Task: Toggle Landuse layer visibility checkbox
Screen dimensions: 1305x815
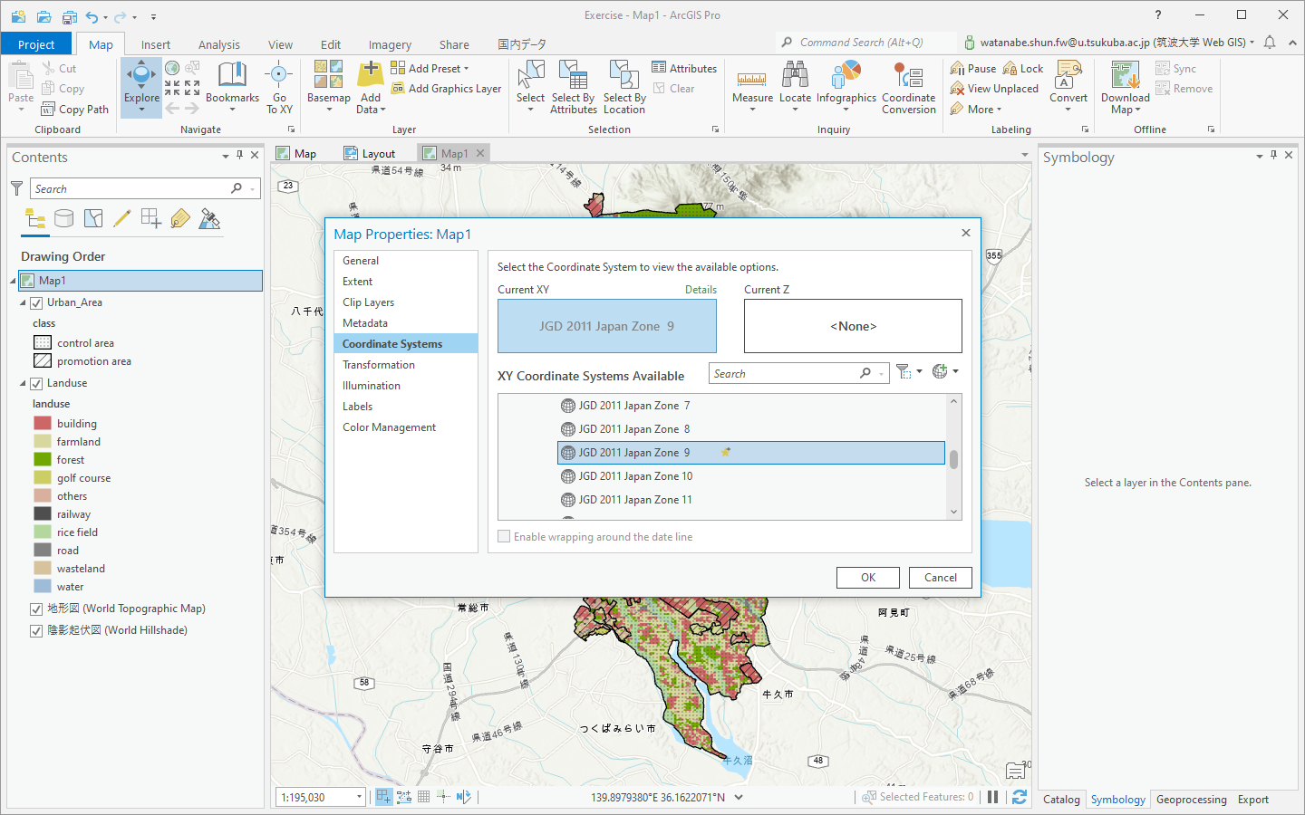Action: pyautogui.click(x=36, y=384)
